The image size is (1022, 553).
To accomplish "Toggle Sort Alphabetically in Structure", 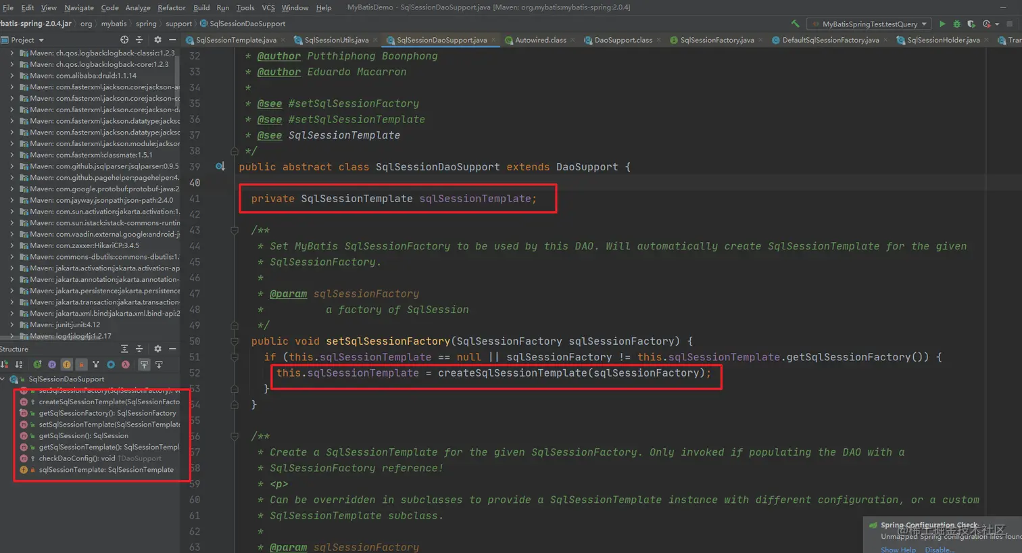I will pyautogui.click(x=19, y=364).
